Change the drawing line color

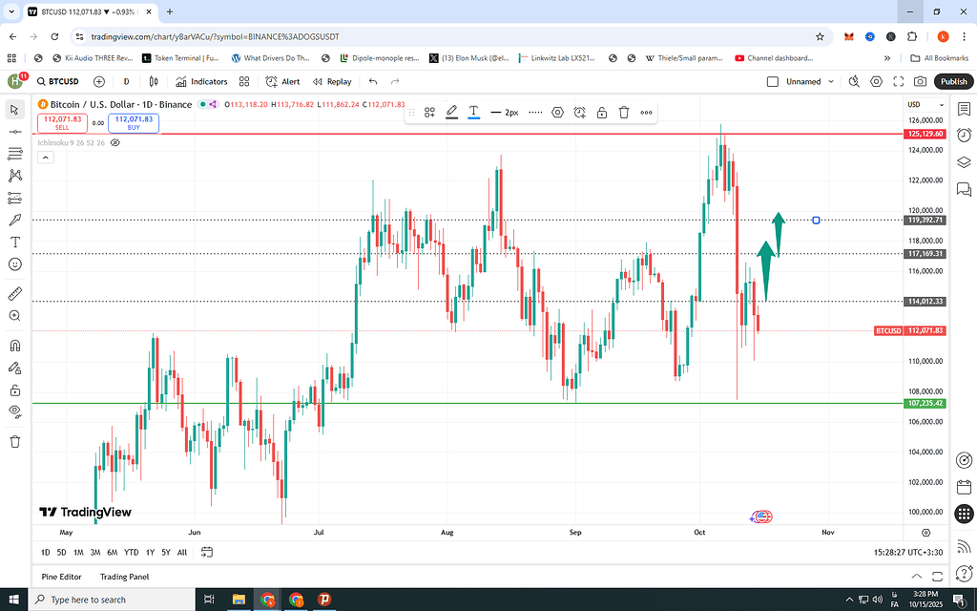[x=451, y=113]
